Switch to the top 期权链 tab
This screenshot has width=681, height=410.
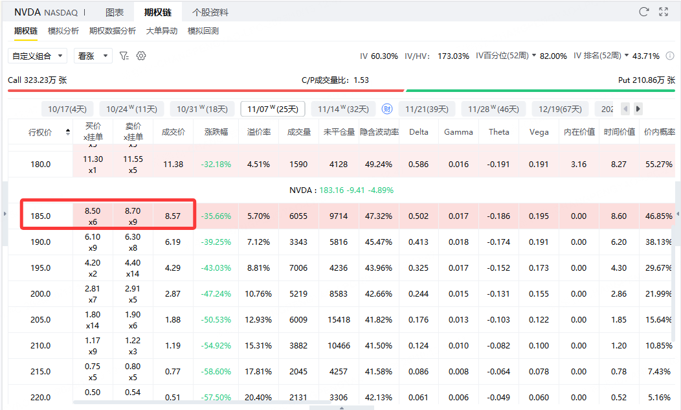[158, 12]
